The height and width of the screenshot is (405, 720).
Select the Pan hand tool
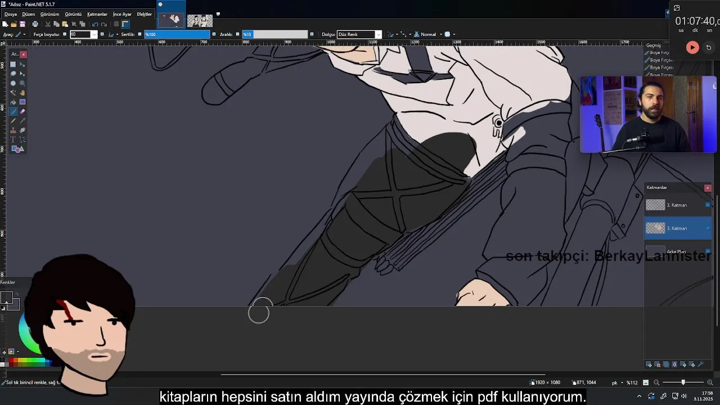click(22, 93)
